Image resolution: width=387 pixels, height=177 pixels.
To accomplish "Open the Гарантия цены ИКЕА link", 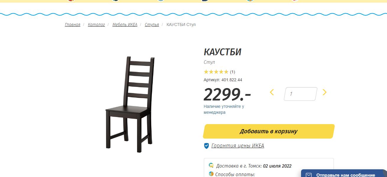I will click(238, 146).
